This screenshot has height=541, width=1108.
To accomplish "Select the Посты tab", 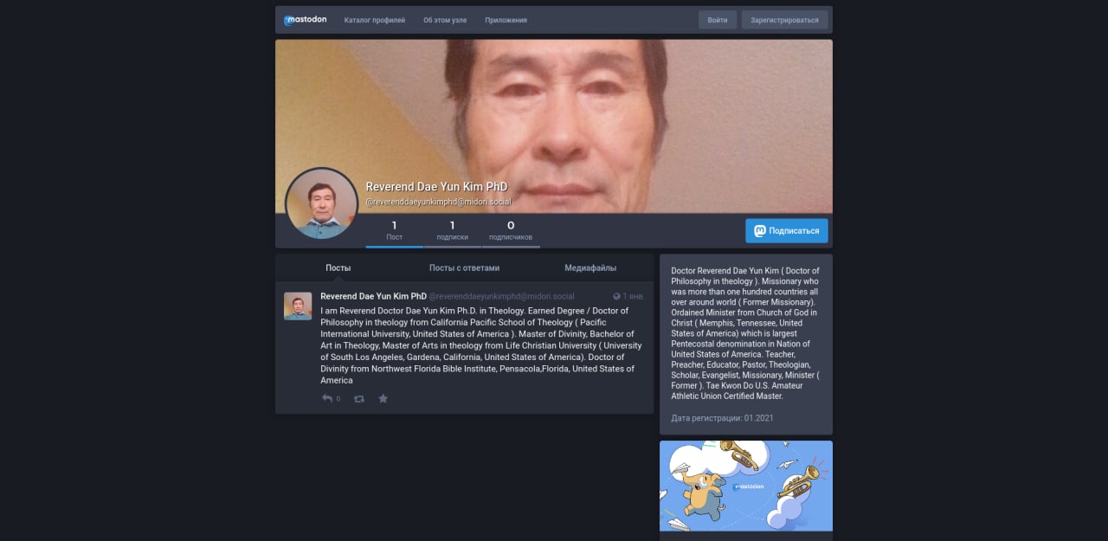I will [x=338, y=267].
